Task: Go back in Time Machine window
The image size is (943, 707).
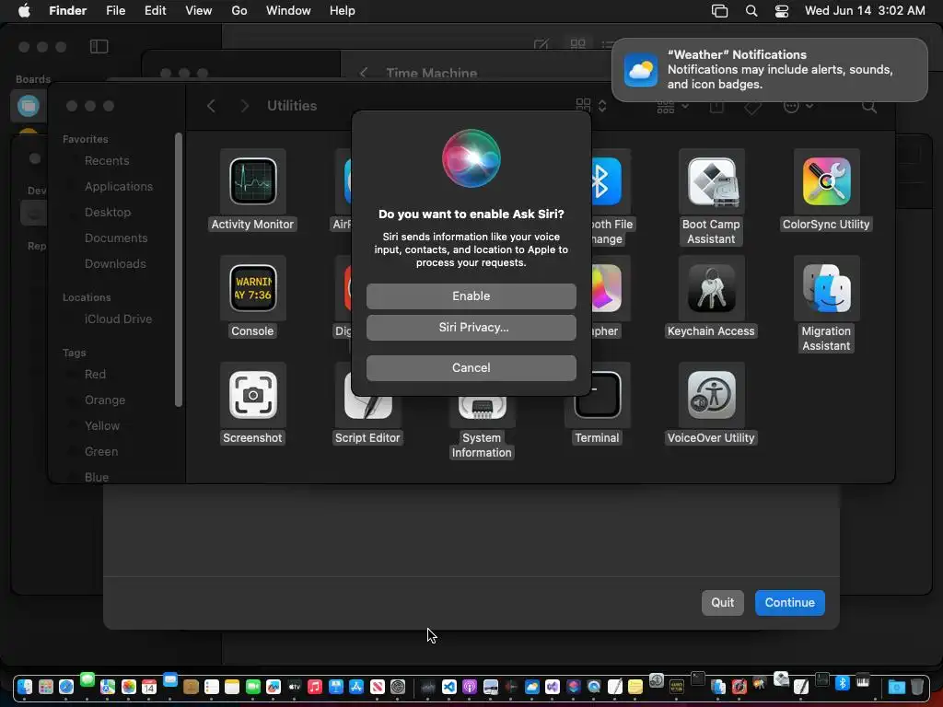Action: pos(363,74)
